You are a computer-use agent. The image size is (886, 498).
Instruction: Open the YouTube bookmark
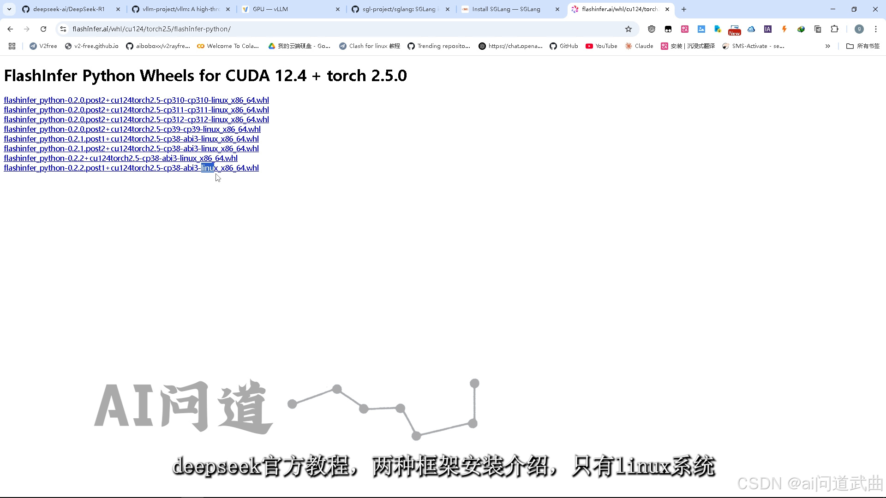point(601,46)
